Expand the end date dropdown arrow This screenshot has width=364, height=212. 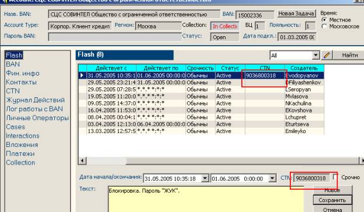[x=272, y=178]
